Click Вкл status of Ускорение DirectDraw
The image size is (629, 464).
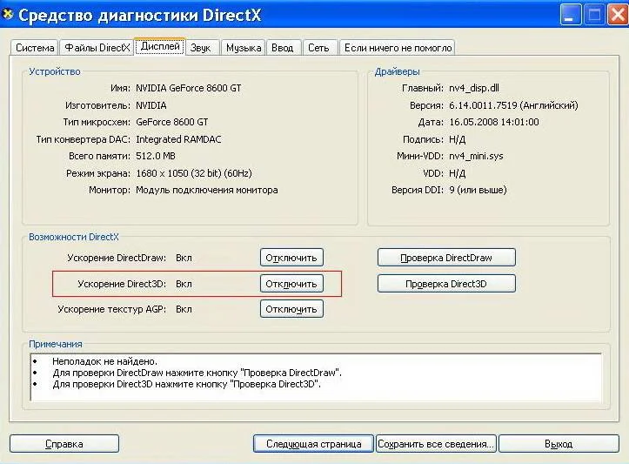pos(184,258)
